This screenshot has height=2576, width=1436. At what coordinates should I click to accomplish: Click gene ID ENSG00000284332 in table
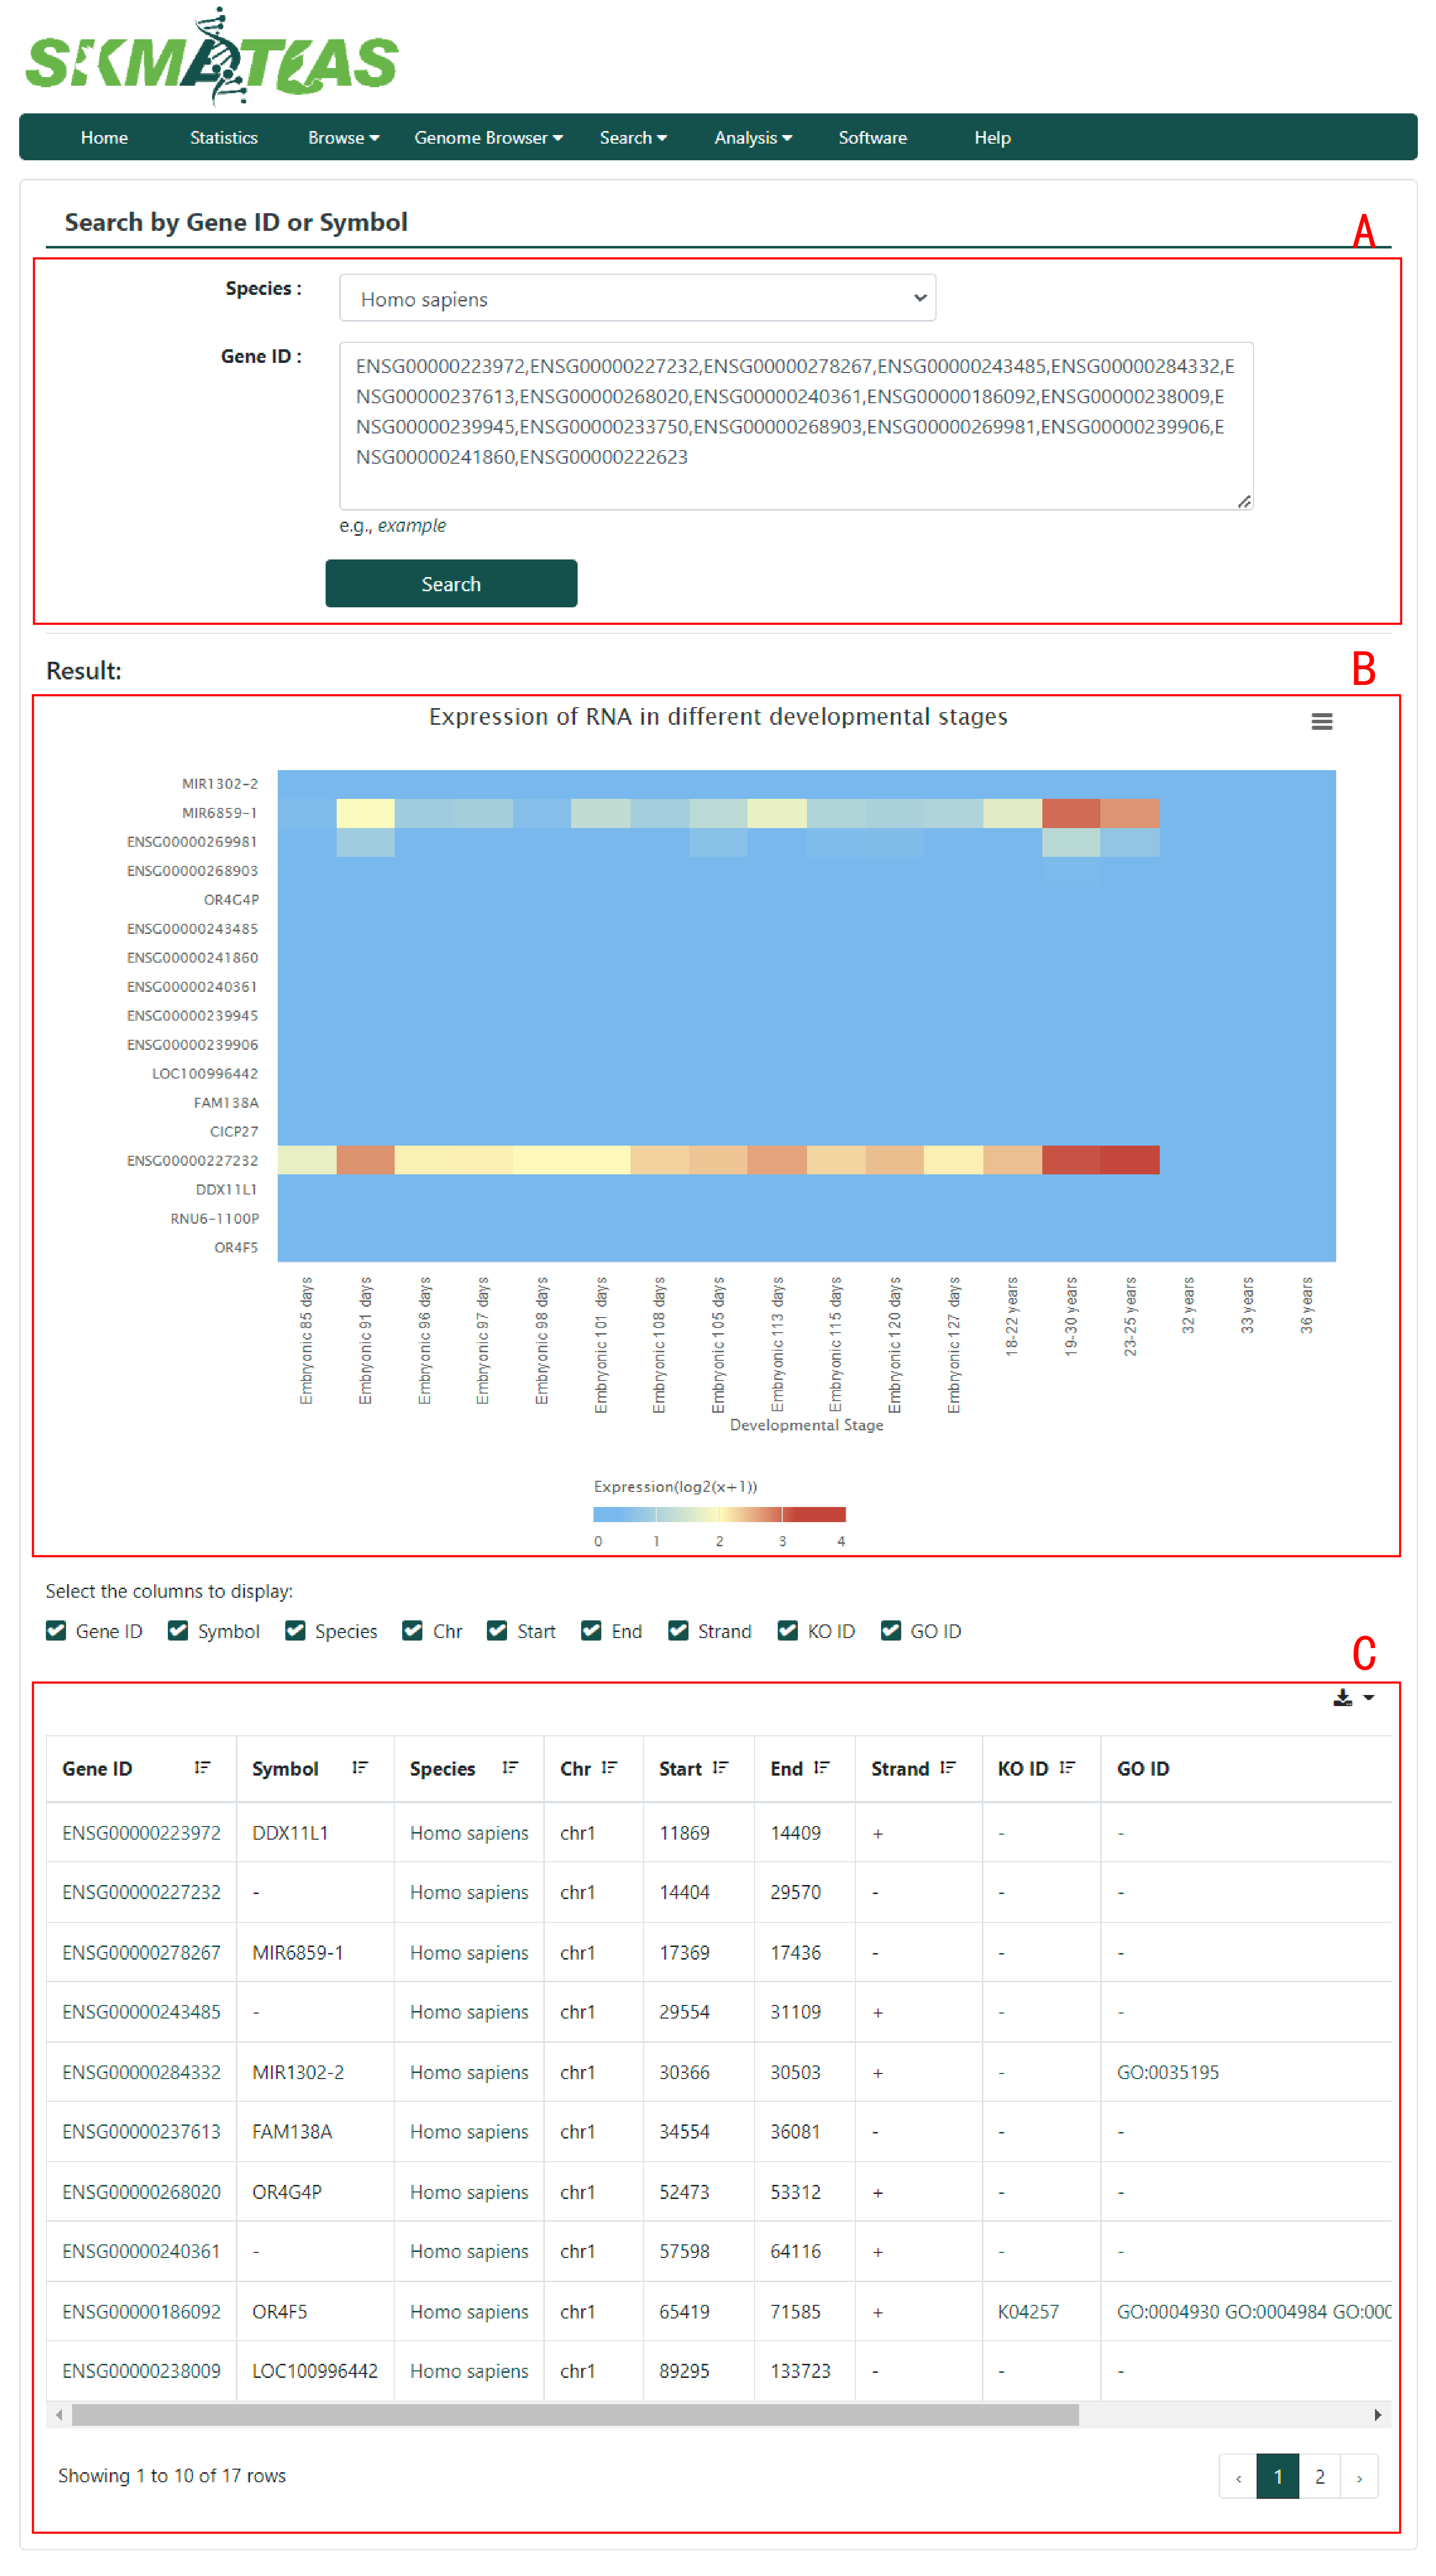[x=141, y=2071]
